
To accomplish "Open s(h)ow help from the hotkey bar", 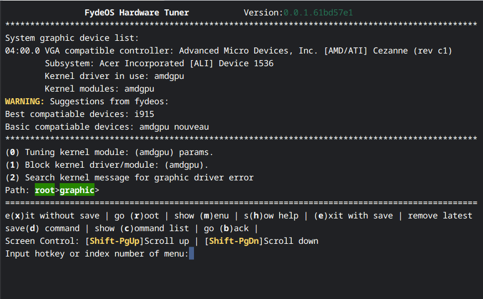I will tap(271, 216).
